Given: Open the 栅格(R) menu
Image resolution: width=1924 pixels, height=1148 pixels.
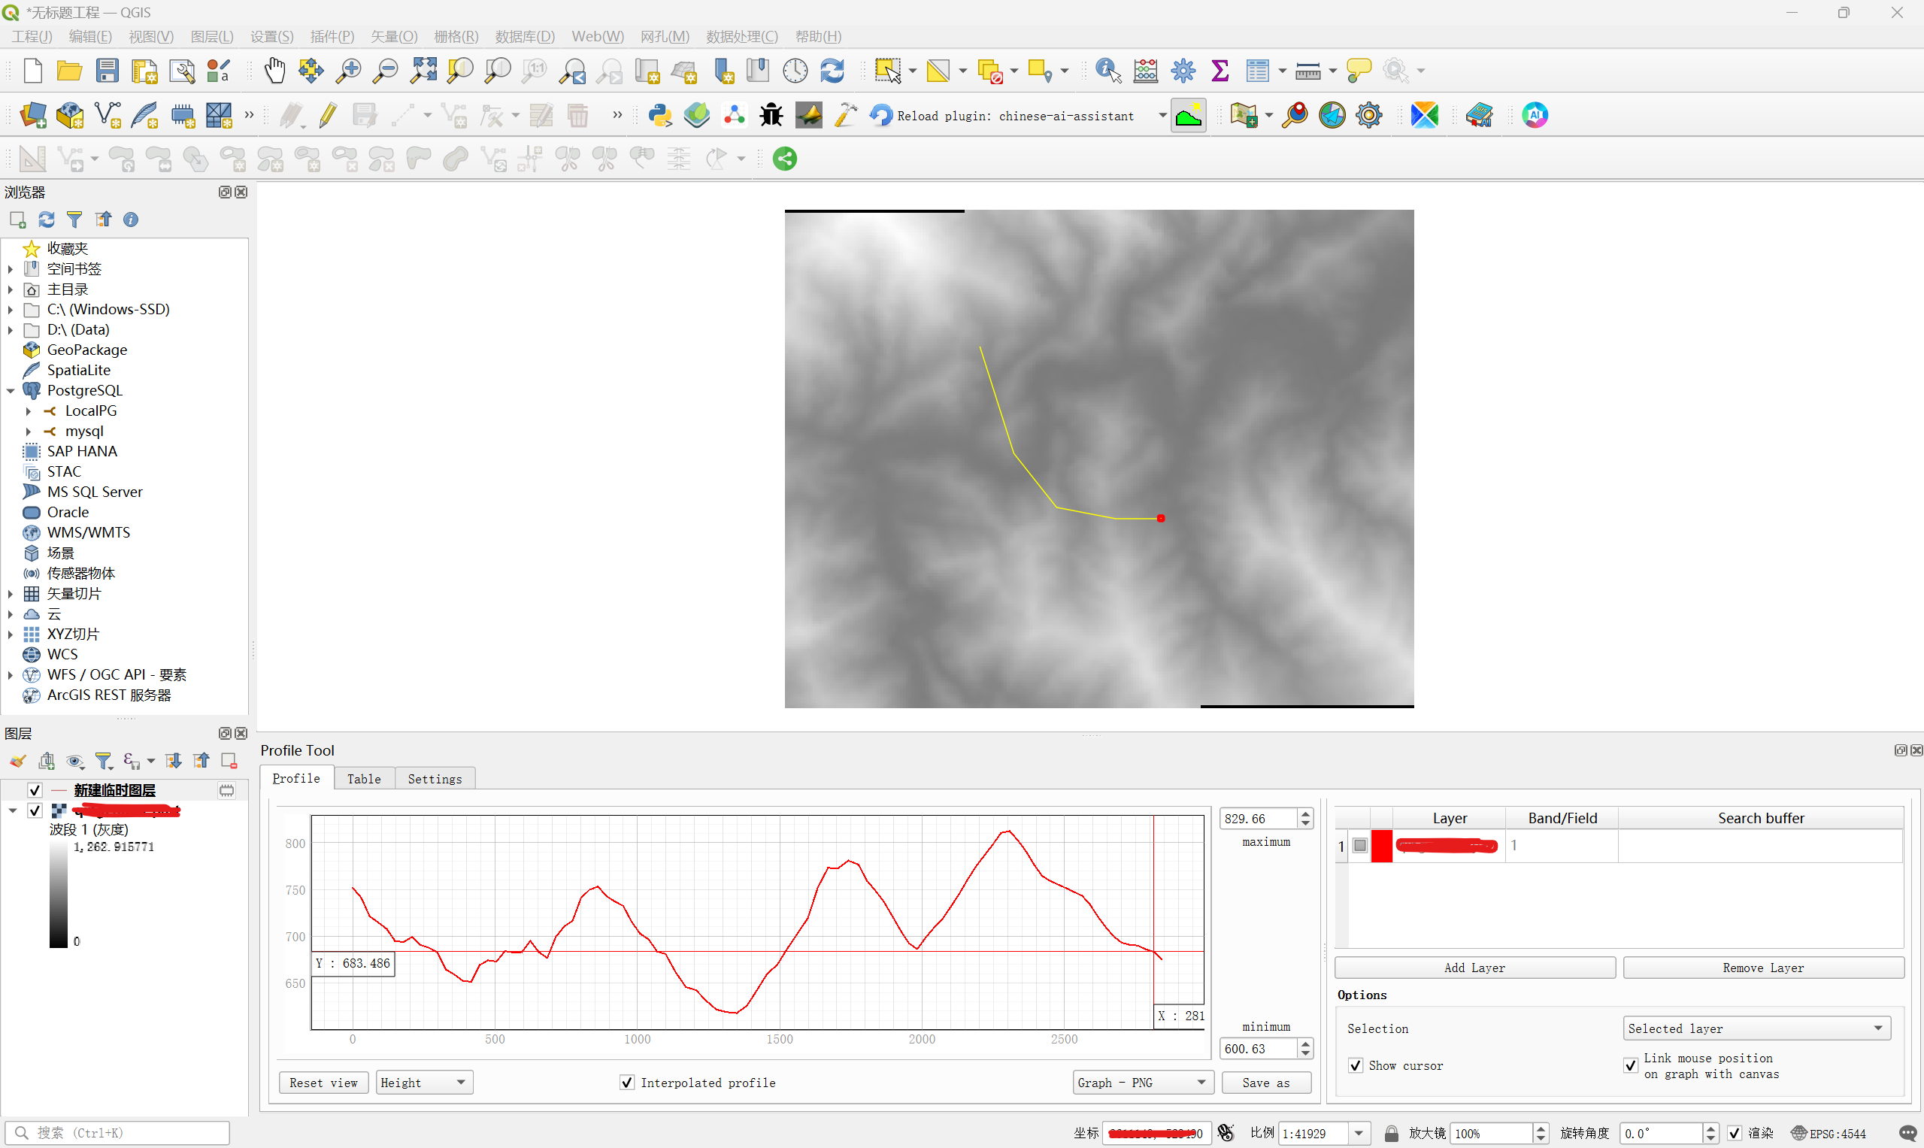Looking at the screenshot, I should click(456, 36).
